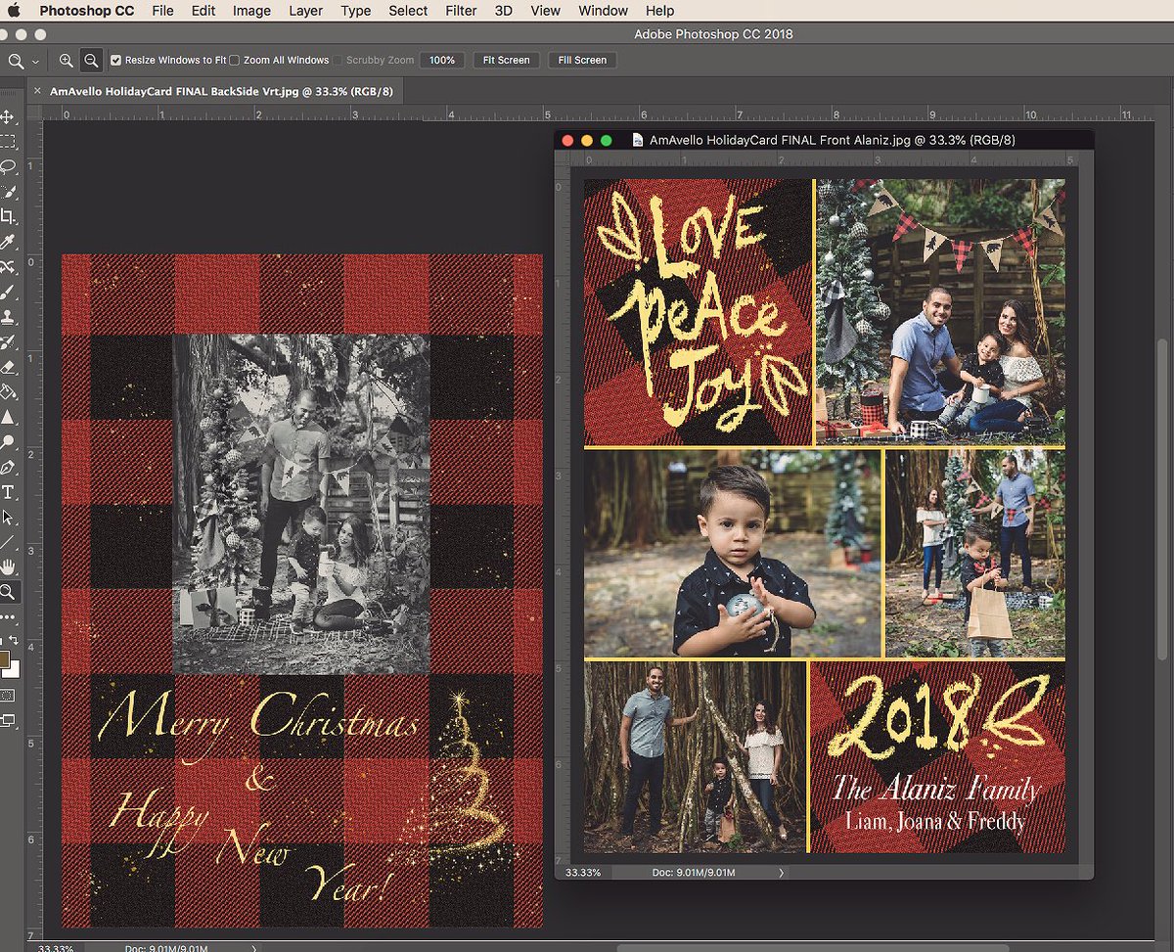Viewport: 1174px width, 952px height.
Task: Select the Clone Stamp tool
Action: (8, 317)
